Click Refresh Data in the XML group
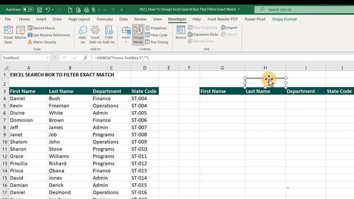354x199 pixels. 201,41
